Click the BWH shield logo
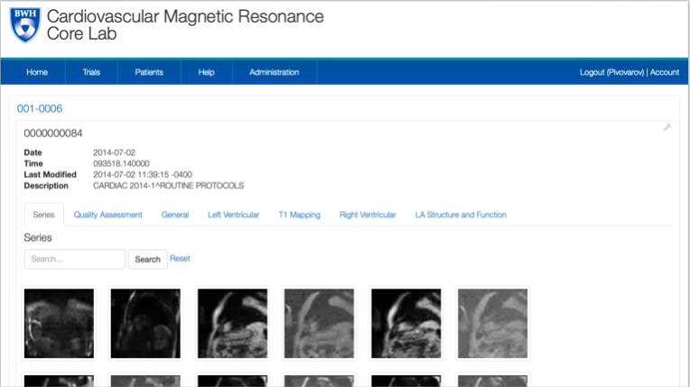 click(x=25, y=25)
